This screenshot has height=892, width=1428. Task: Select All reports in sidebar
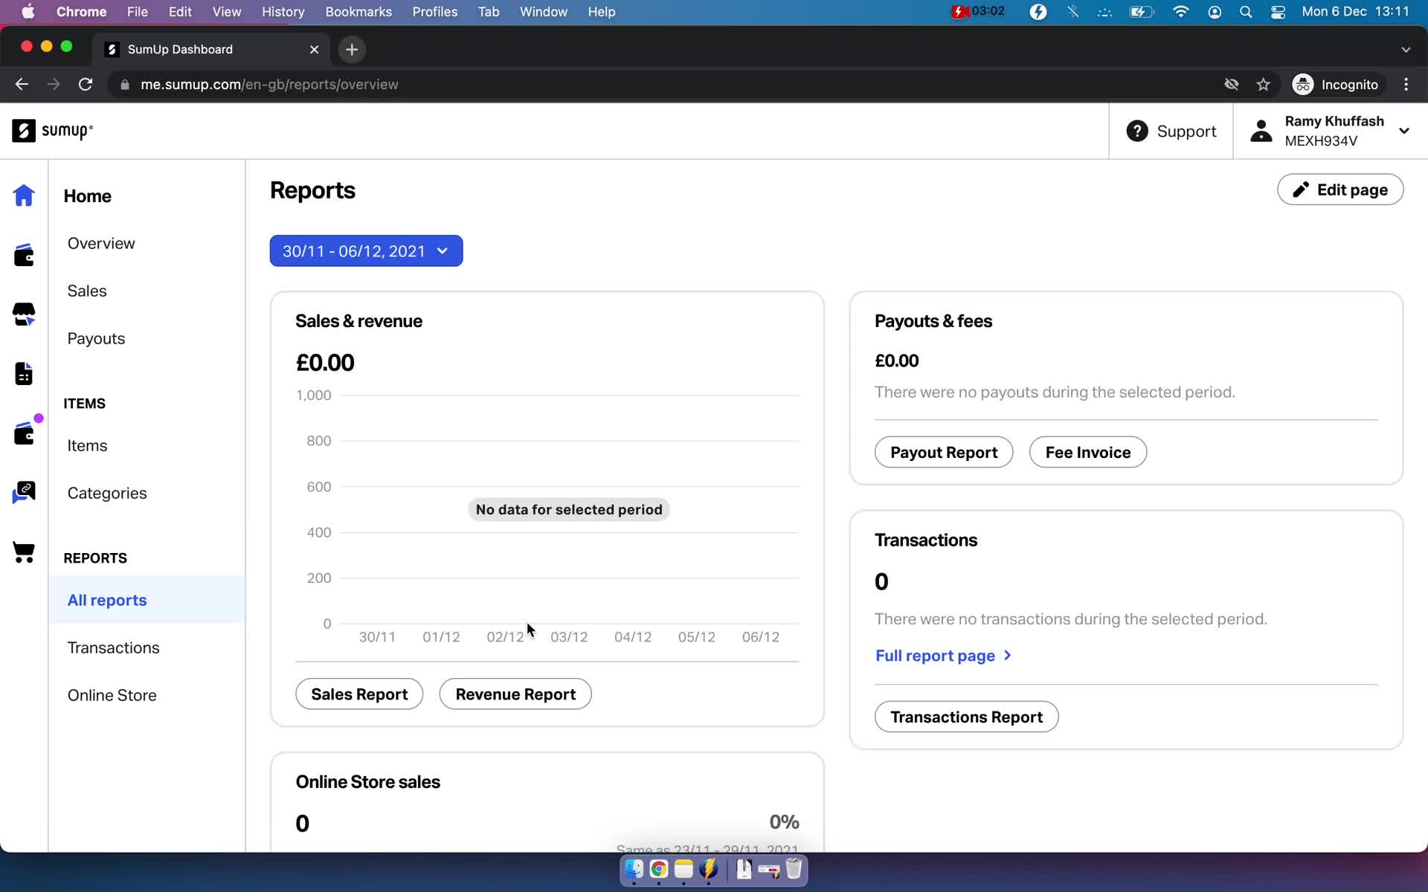[x=107, y=600]
